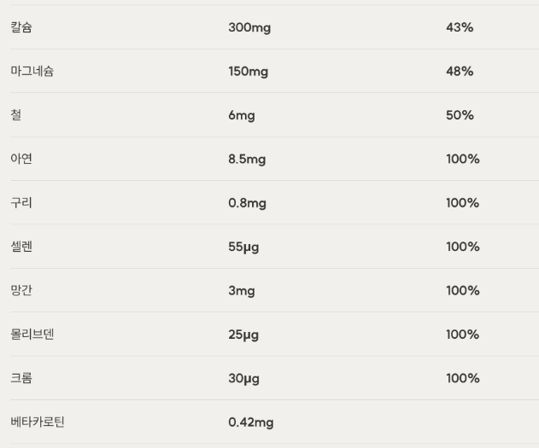Viewport: 539px width, 448px height.
Task: Click the 칼슘 nutrient label
Action: pyautogui.click(x=21, y=27)
